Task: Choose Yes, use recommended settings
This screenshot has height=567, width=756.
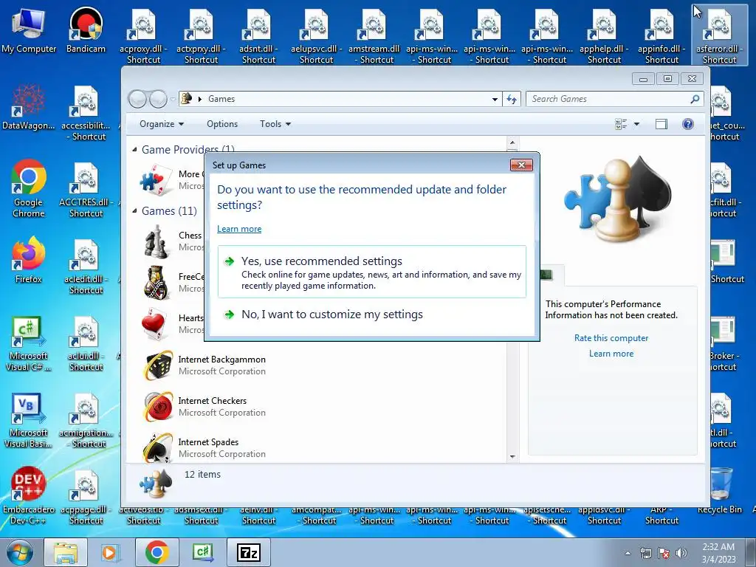Action: [x=372, y=272]
